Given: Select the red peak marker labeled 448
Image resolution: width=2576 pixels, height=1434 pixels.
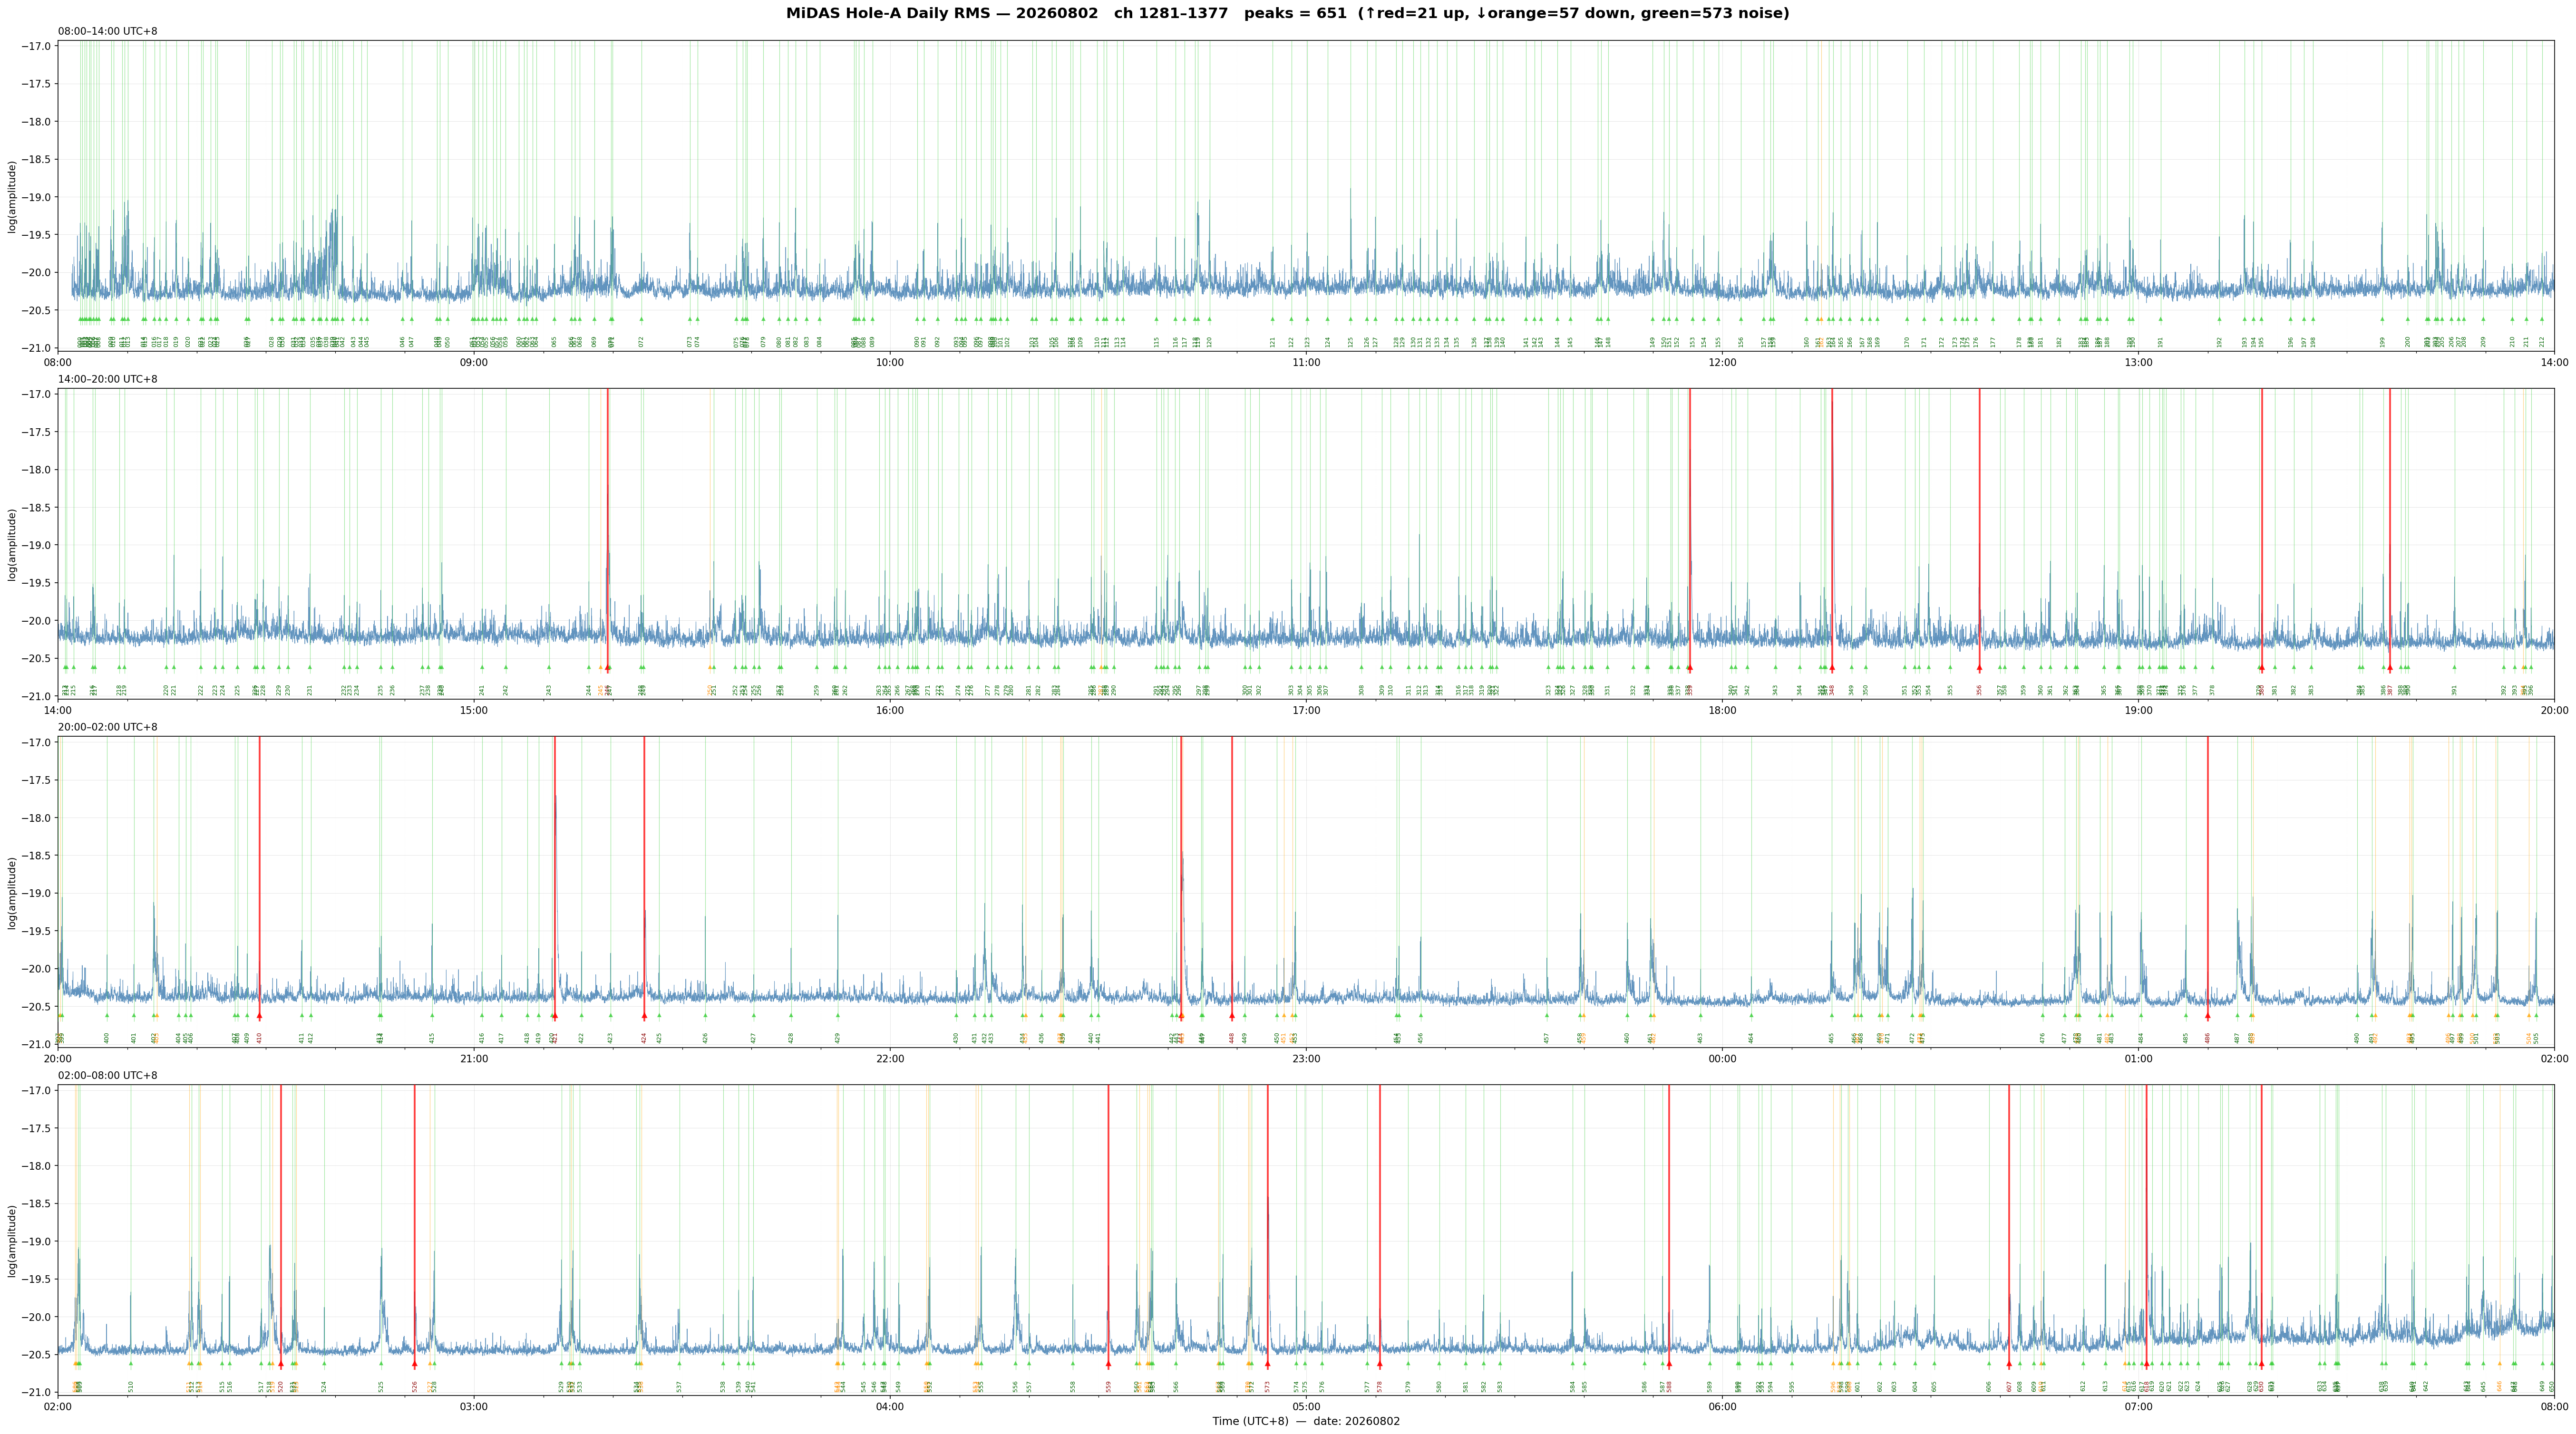Looking at the screenshot, I should coord(1232,1016).
